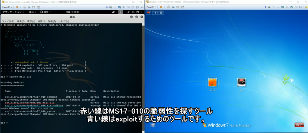Image resolution: width=308 pixels, height=133 pixels.
Task: Click the red Windows shutdown button
Action: (297, 125)
